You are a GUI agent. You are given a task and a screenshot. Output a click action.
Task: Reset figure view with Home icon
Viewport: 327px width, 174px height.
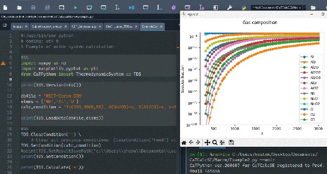[x=184, y=143]
